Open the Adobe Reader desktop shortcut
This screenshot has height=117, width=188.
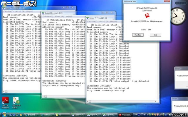5,103
